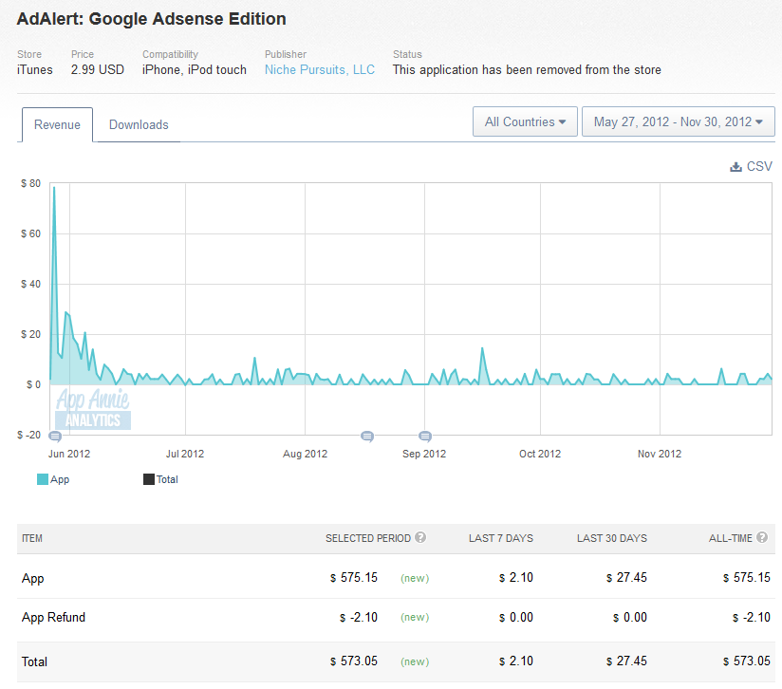Click the Total legend label
The width and height of the screenshot is (782, 689).
tap(167, 479)
